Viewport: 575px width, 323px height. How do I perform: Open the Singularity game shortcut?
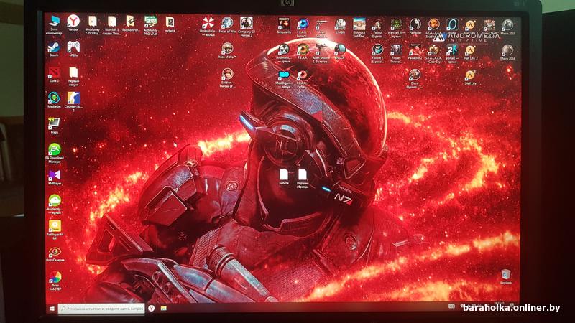click(284, 24)
